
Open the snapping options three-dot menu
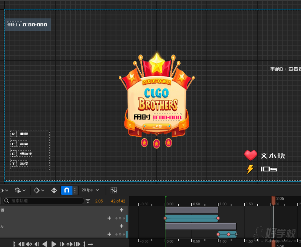(x=75, y=190)
